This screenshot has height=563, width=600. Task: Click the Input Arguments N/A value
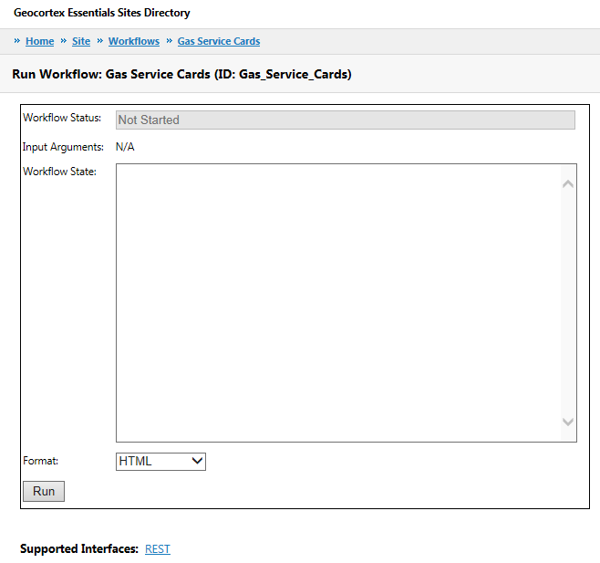[x=125, y=147]
